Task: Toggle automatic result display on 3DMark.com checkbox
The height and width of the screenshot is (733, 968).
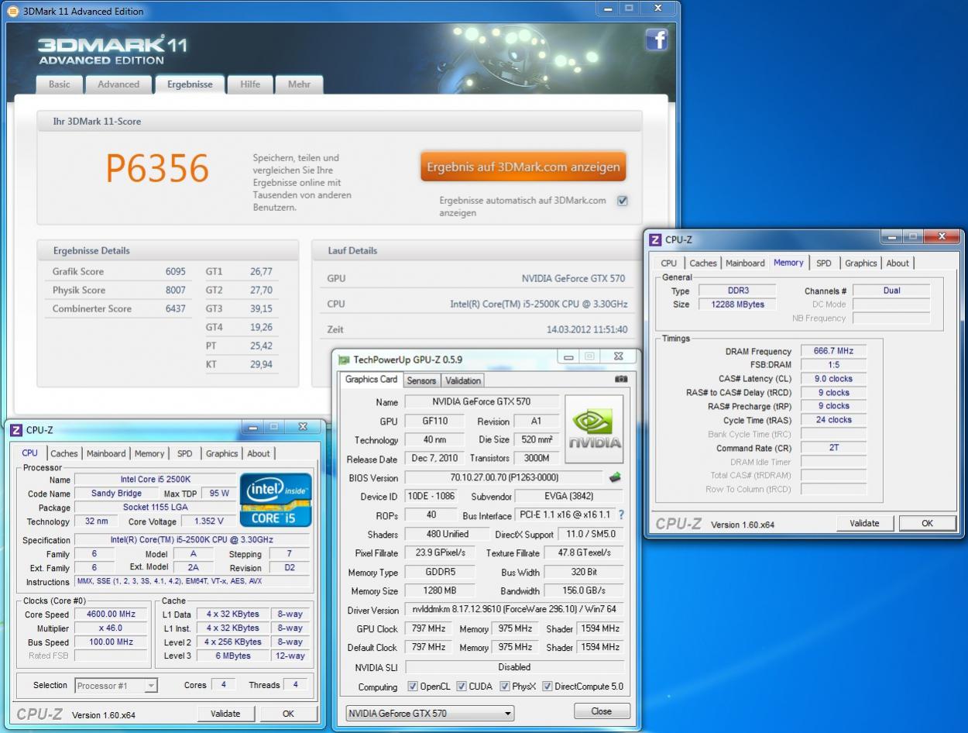Action: point(623,201)
